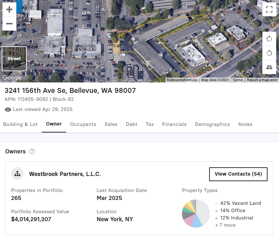Click View Contacts (54) button
279x241 pixels.
[x=238, y=174]
